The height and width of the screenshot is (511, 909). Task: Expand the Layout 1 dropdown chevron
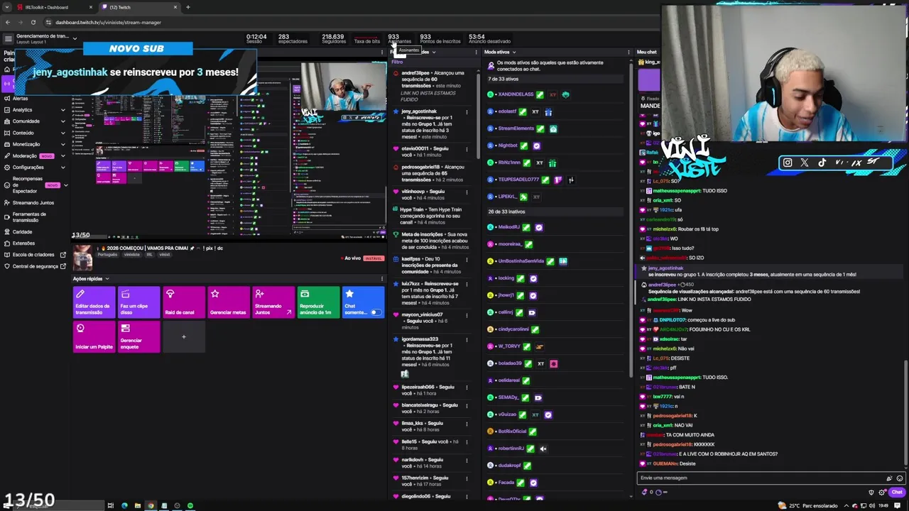[x=75, y=39]
